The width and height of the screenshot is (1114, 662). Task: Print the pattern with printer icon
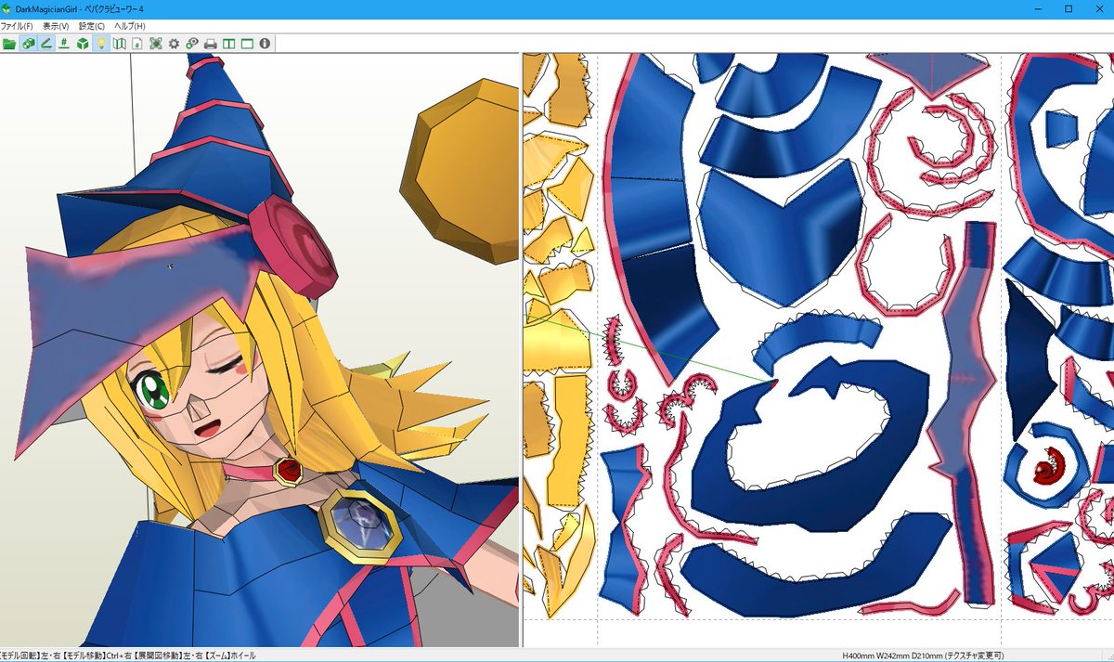tap(211, 44)
